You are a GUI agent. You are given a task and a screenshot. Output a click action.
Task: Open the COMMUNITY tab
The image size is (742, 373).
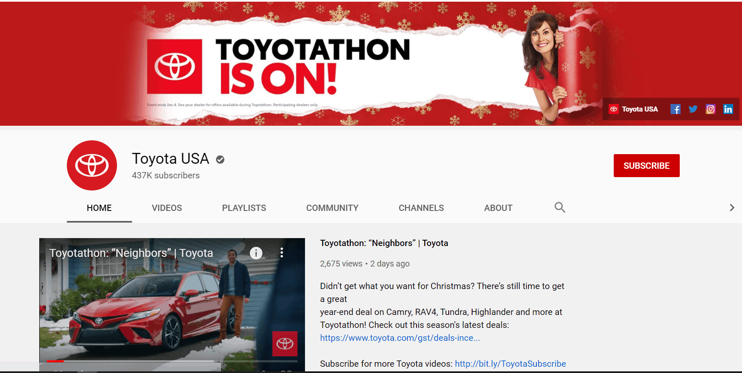332,208
